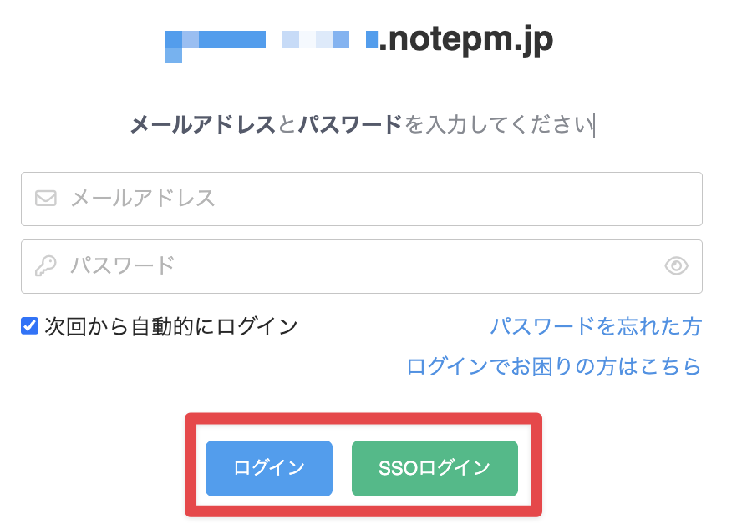Uncheck the 次回から自動的にログイン checkbox
The height and width of the screenshot is (524, 742).
(30, 326)
